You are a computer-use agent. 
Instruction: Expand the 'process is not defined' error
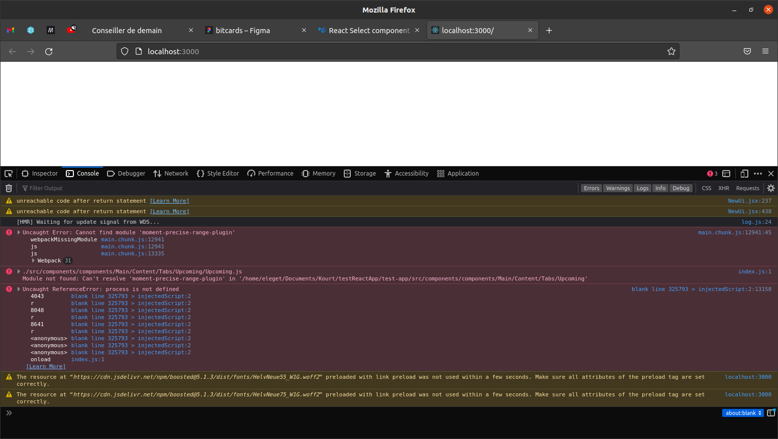point(19,289)
